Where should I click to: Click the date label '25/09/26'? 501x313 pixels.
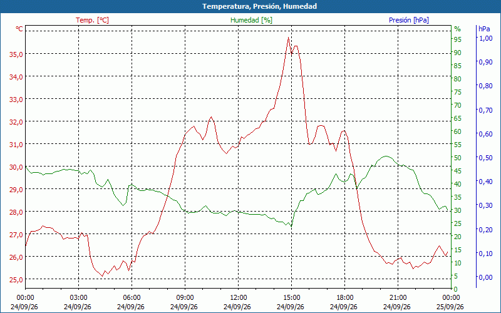450,307
